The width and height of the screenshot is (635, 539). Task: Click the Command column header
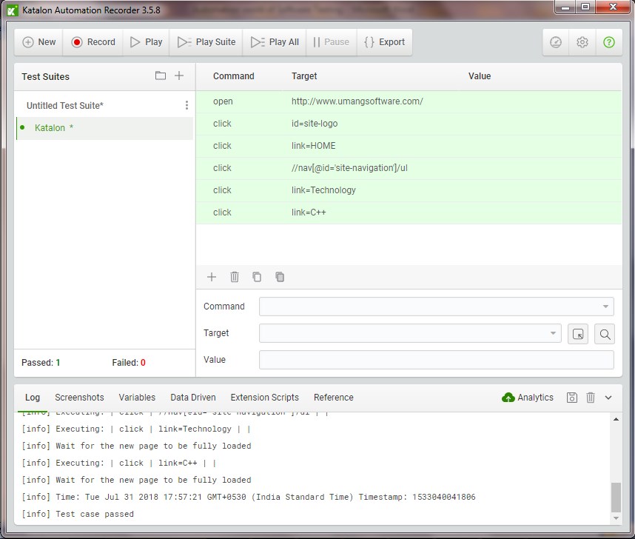[234, 76]
